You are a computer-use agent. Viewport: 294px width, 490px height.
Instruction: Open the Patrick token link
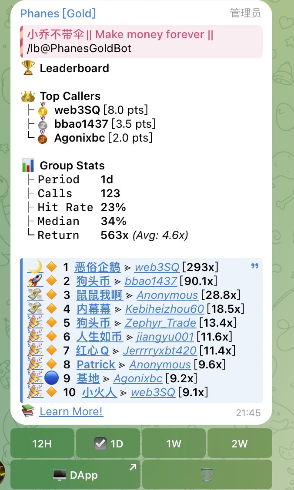[x=96, y=364]
